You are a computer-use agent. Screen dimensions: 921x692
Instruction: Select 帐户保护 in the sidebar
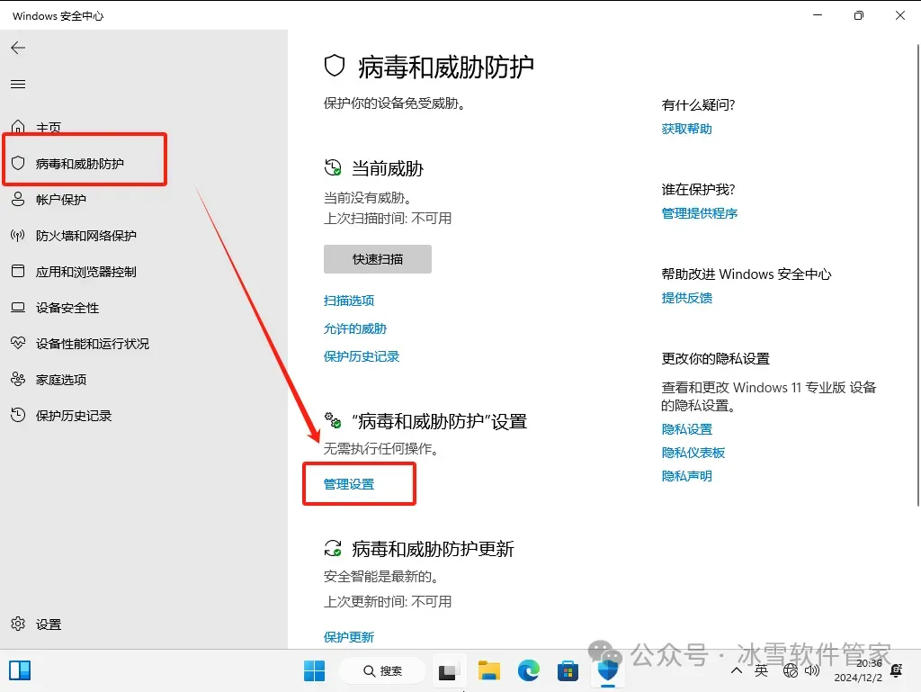pyautogui.click(x=61, y=200)
